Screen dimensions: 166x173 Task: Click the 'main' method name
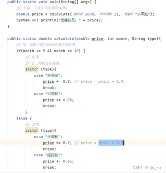click(x=54, y=2)
